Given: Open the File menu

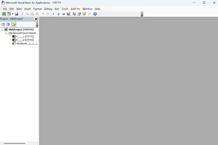Looking at the screenshot, I should (x=5, y=9).
